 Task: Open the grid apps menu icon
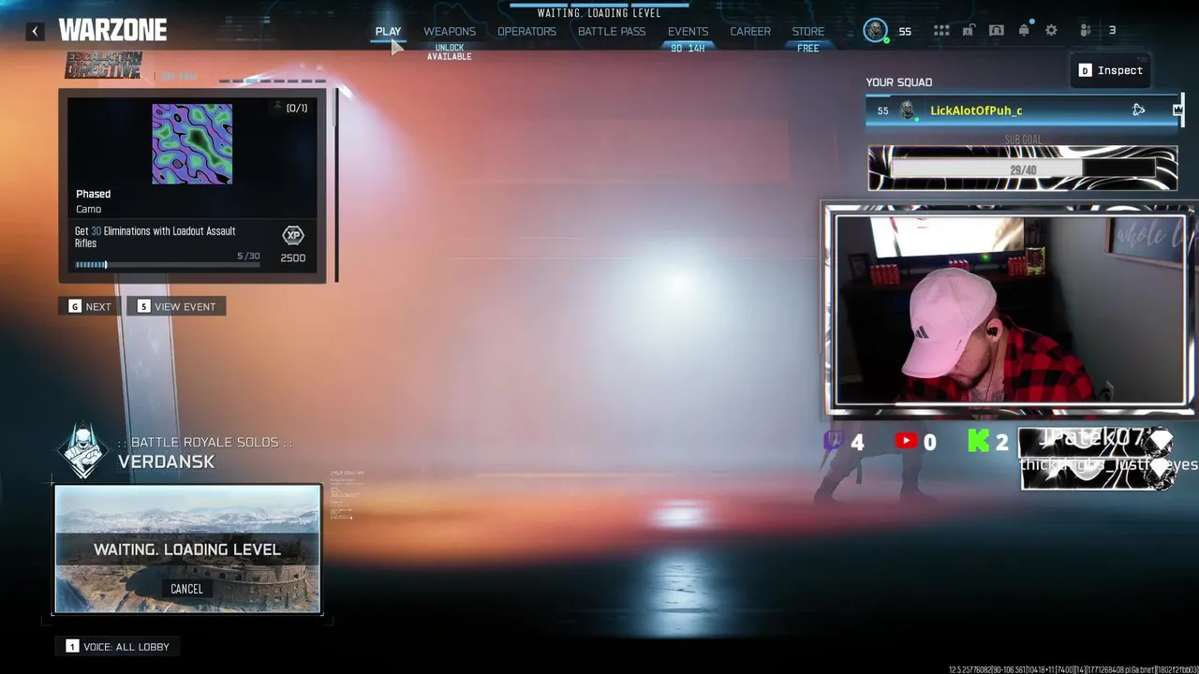(x=941, y=31)
